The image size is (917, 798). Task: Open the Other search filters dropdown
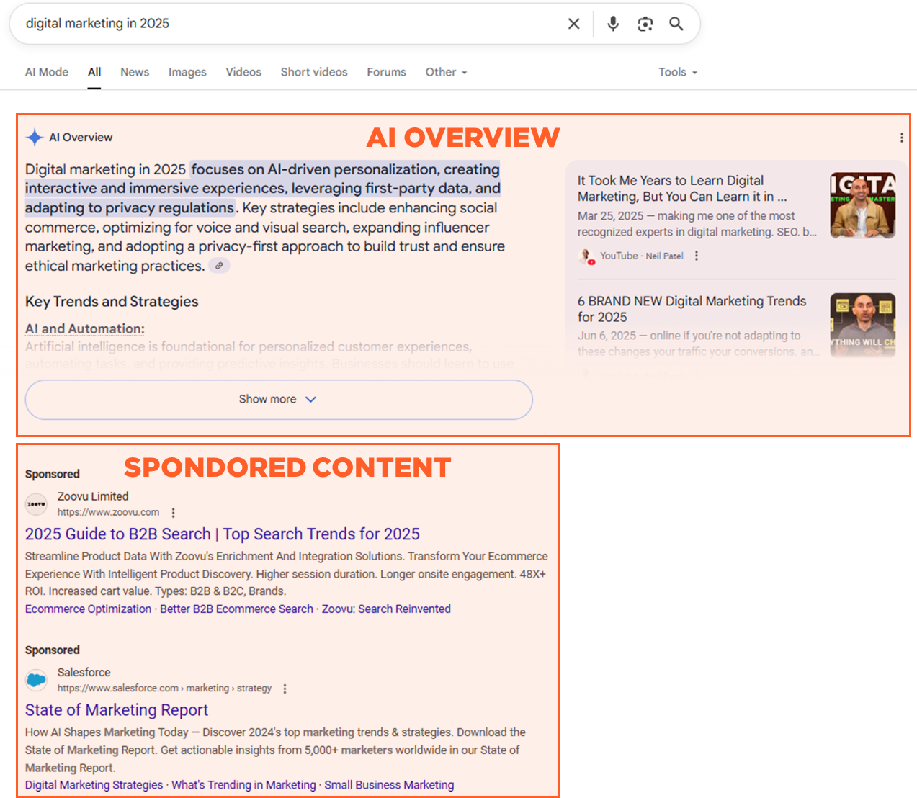(x=446, y=72)
